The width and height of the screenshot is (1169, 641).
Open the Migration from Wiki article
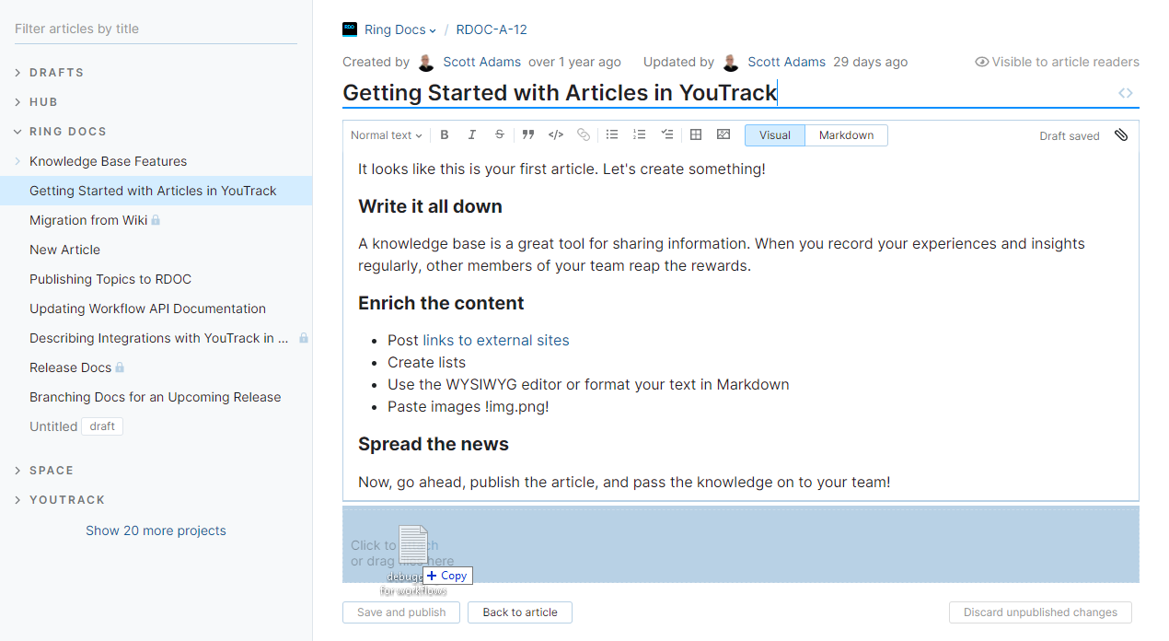point(88,220)
